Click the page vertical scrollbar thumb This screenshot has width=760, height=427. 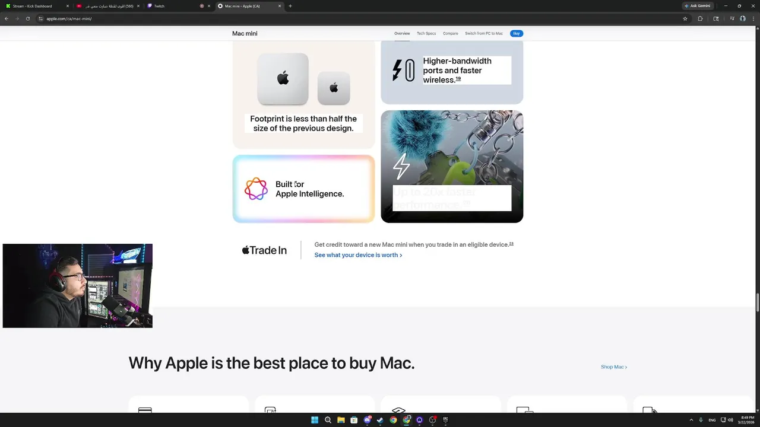(x=758, y=302)
